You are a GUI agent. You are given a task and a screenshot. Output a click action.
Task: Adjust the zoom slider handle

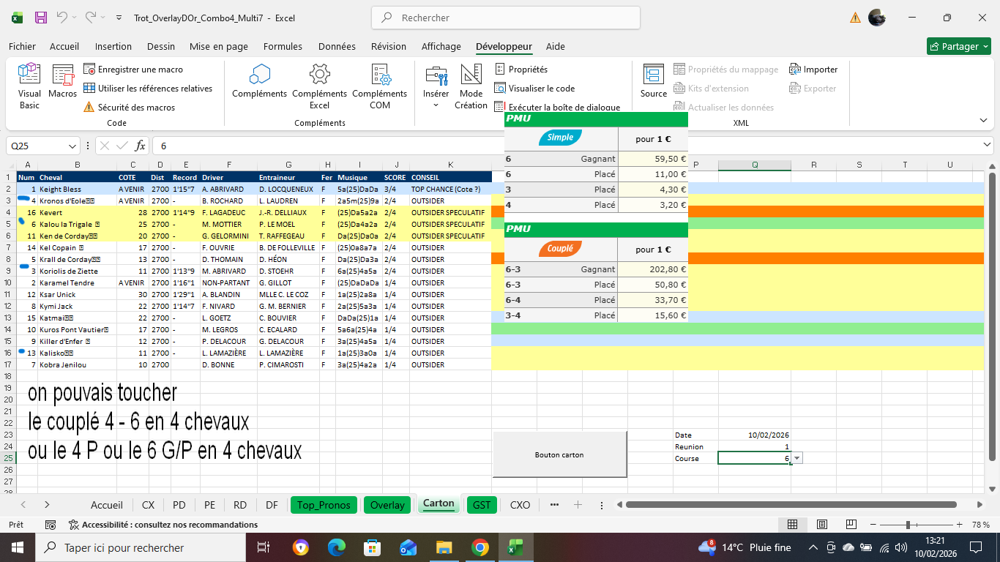[x=908, y=525]
